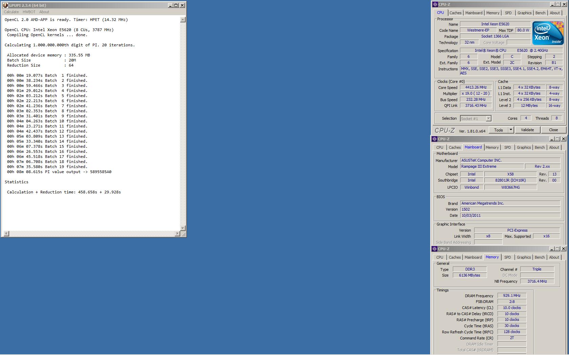Click the Close button in CPU-Z footer

pyautogui.click(x=553, y=130)
